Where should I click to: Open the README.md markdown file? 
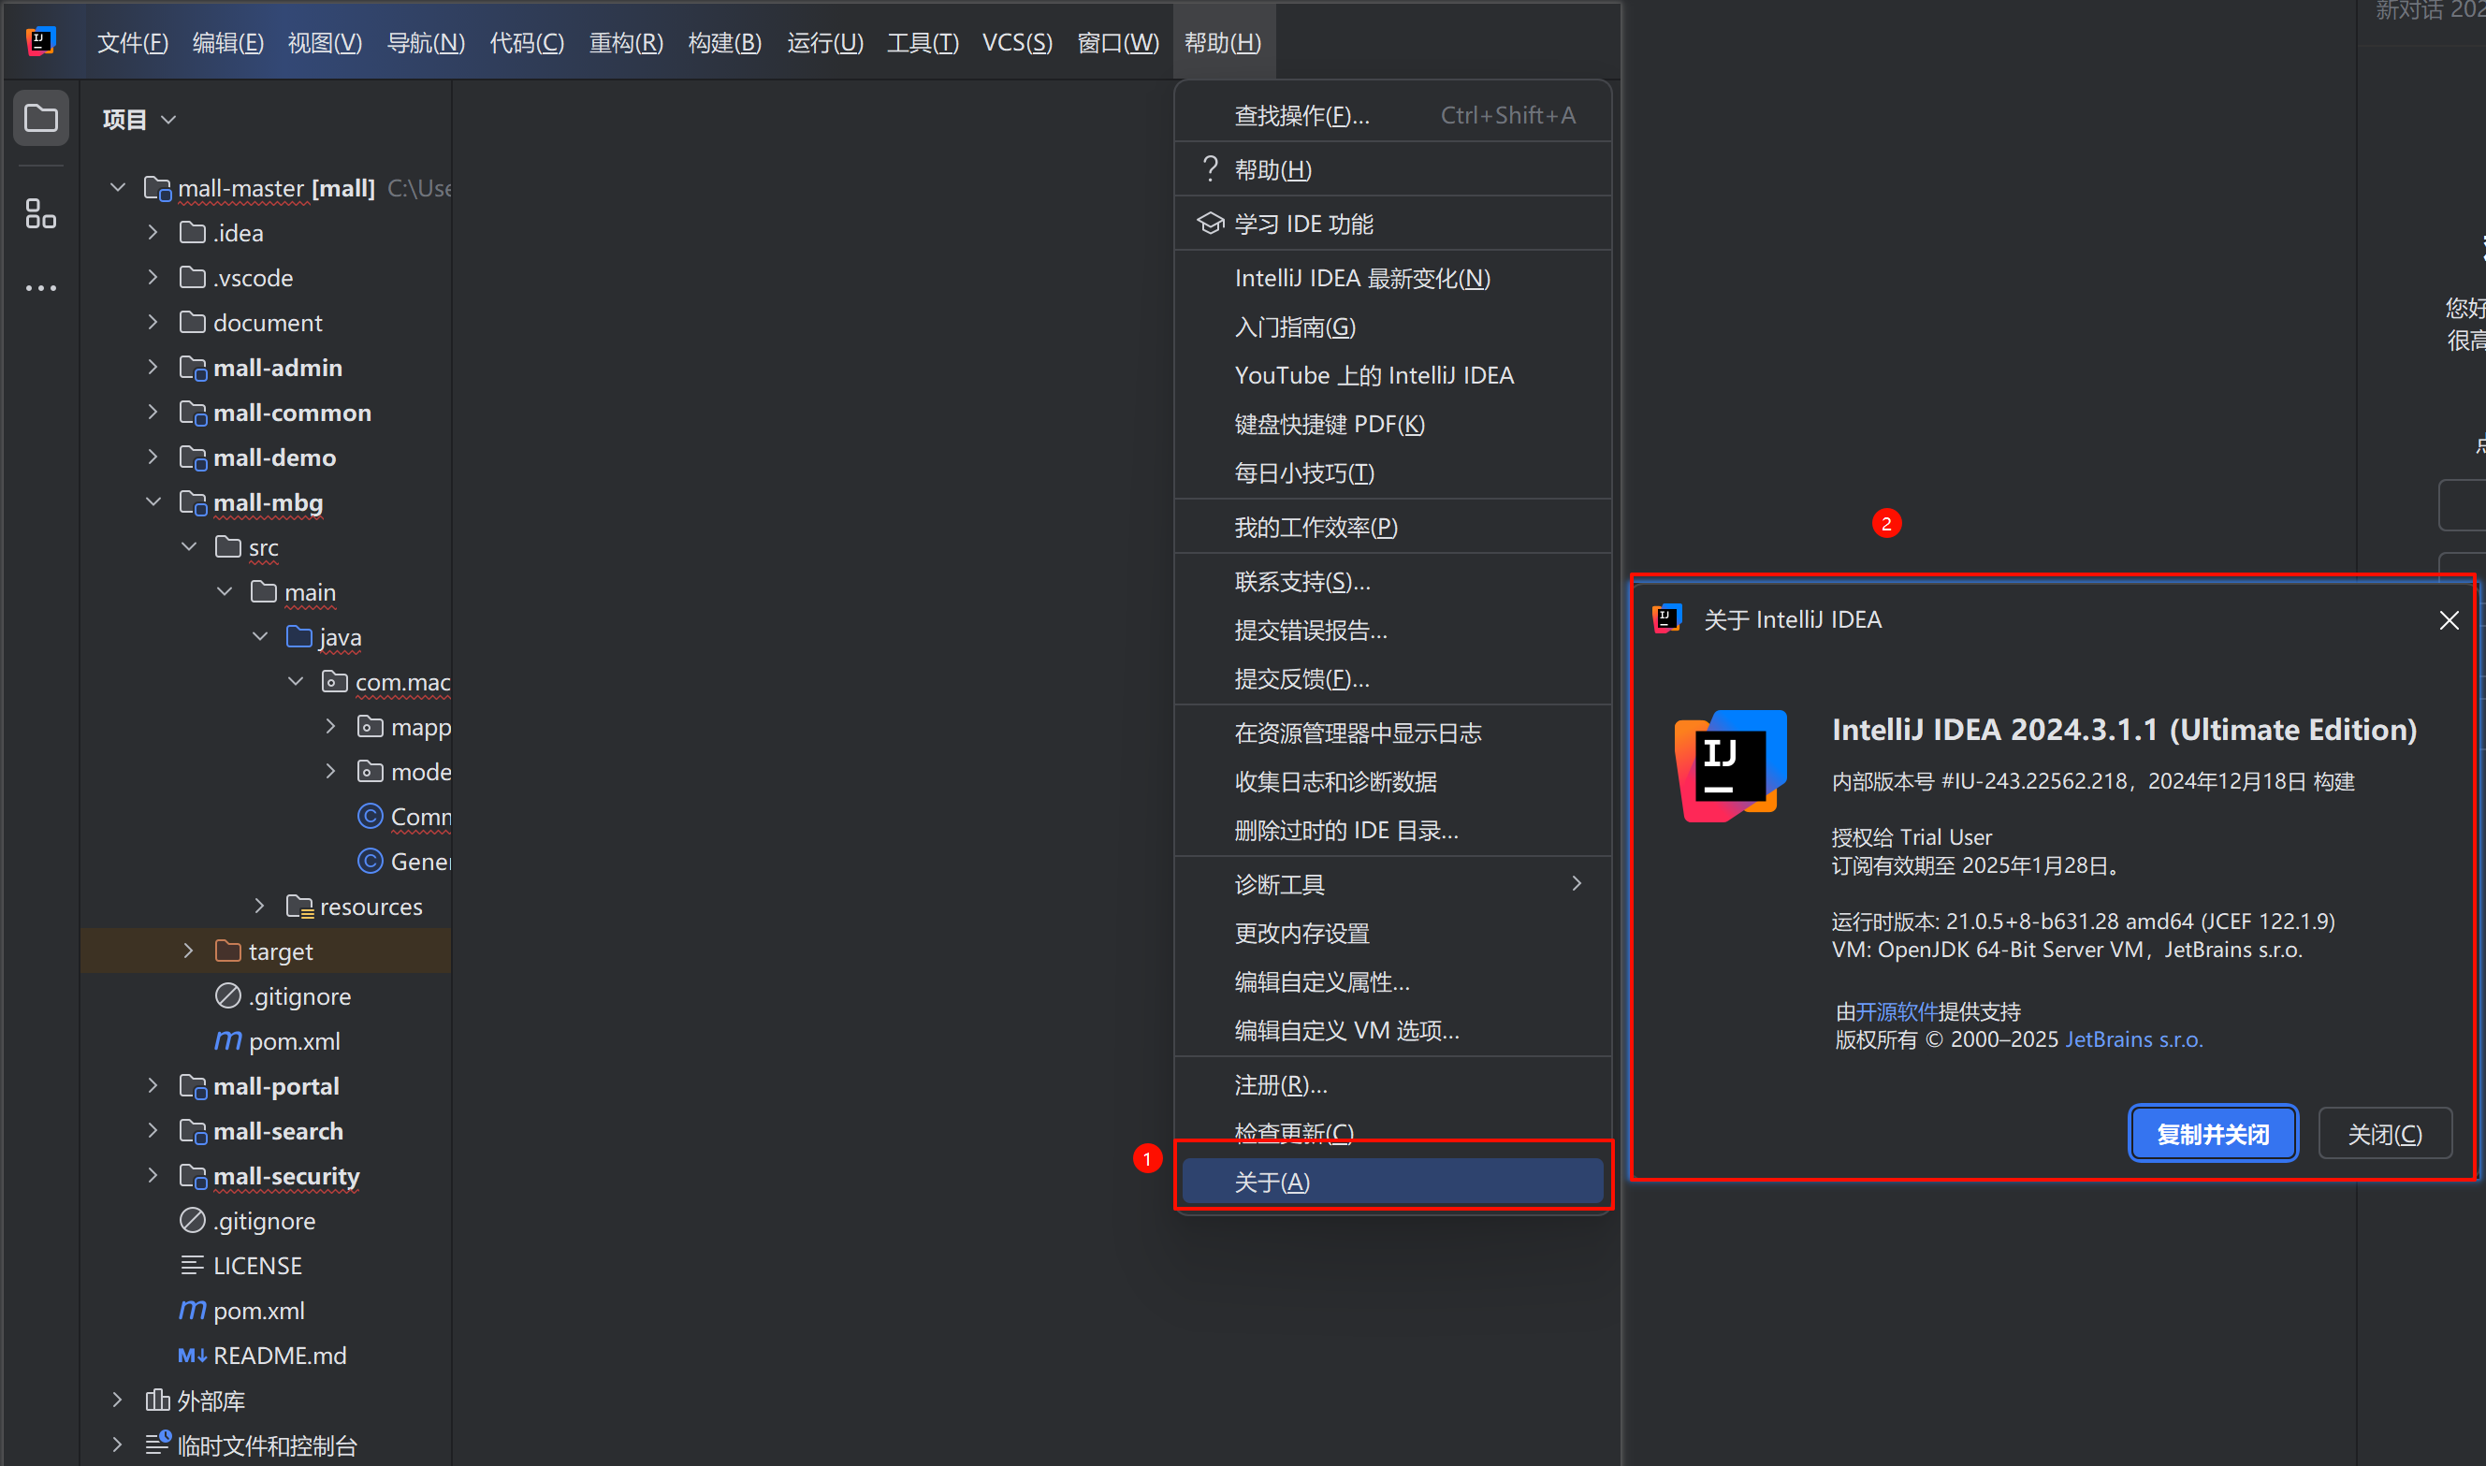279,1355
